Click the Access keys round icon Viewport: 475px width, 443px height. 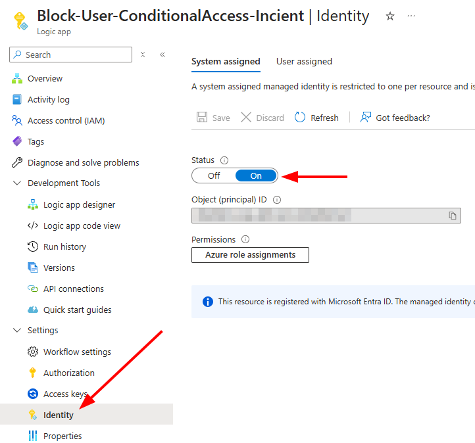click(33, 394)
